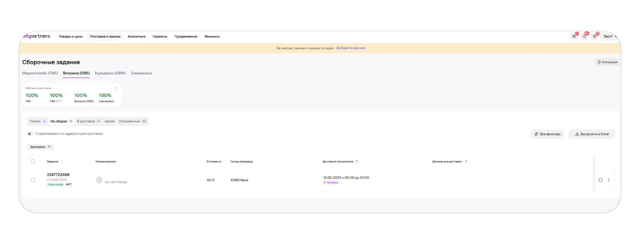The height and width of the screenshot is (244, 639).
Task: Open the chat messages icon in header
Action: 574,36
